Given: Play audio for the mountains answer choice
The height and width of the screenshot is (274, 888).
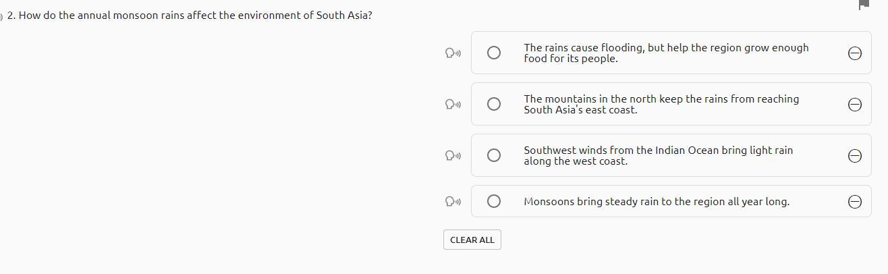Looking at the screenshot, I should pyautogui.click(x=453, y=104).
